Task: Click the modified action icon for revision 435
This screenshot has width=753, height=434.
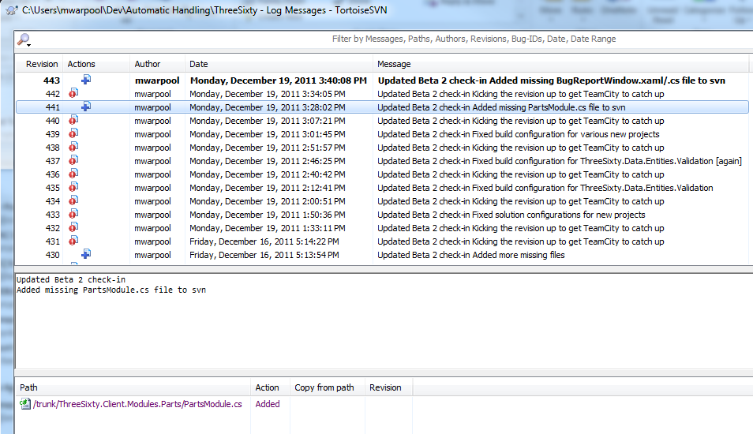Action: pos(73,187)
